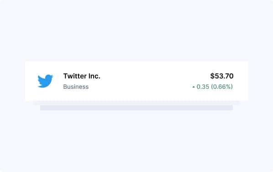Select the Business category label
The image size is (273, 172).
click(76, 87)
